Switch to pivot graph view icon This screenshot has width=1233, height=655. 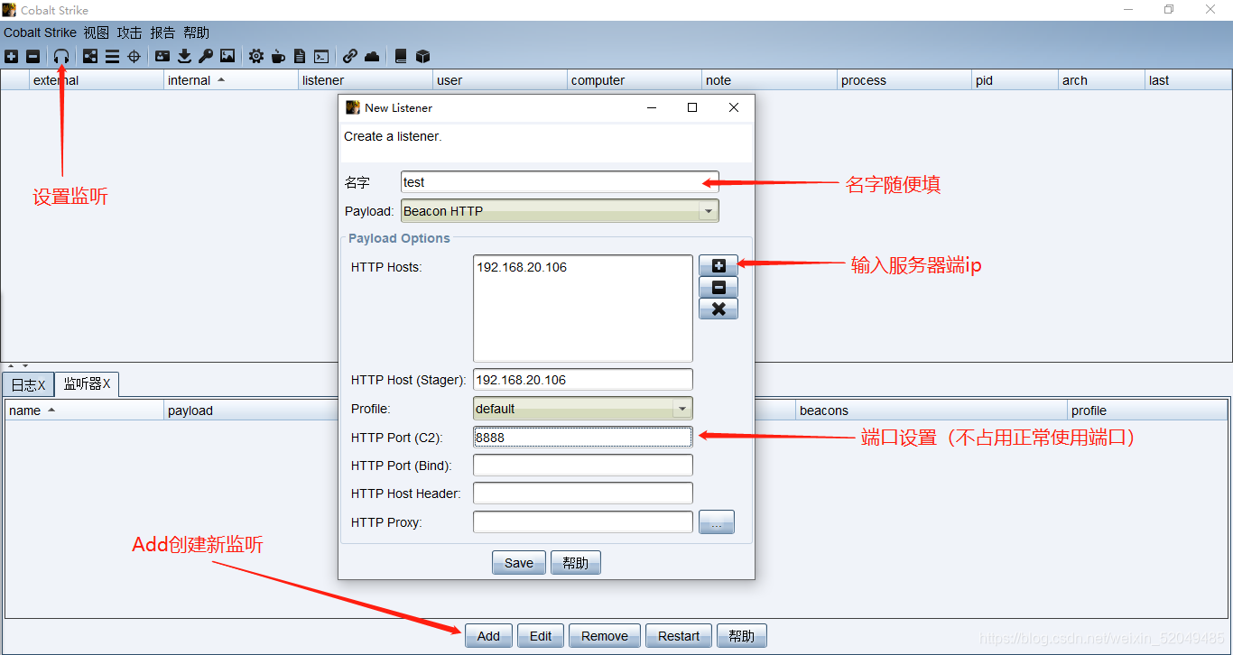click(x=90, y=56)
